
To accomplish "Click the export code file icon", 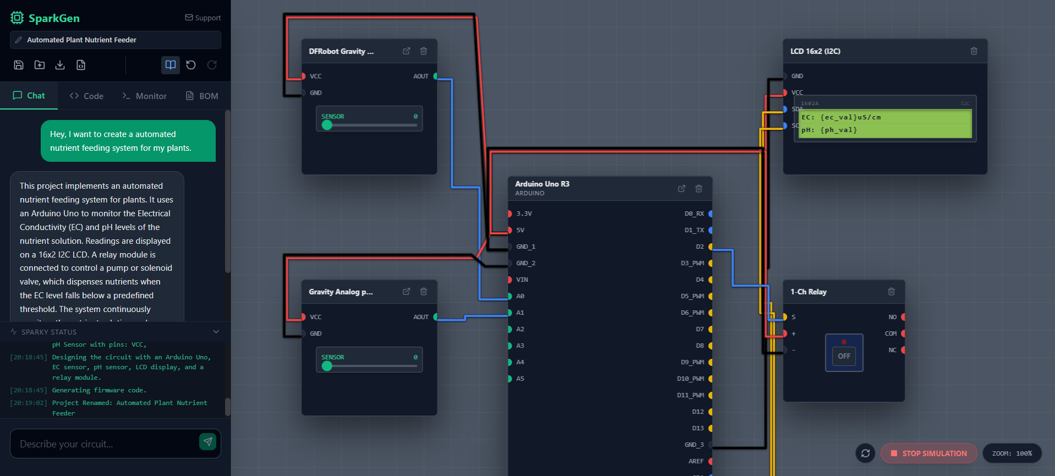I will pos(81,65).
